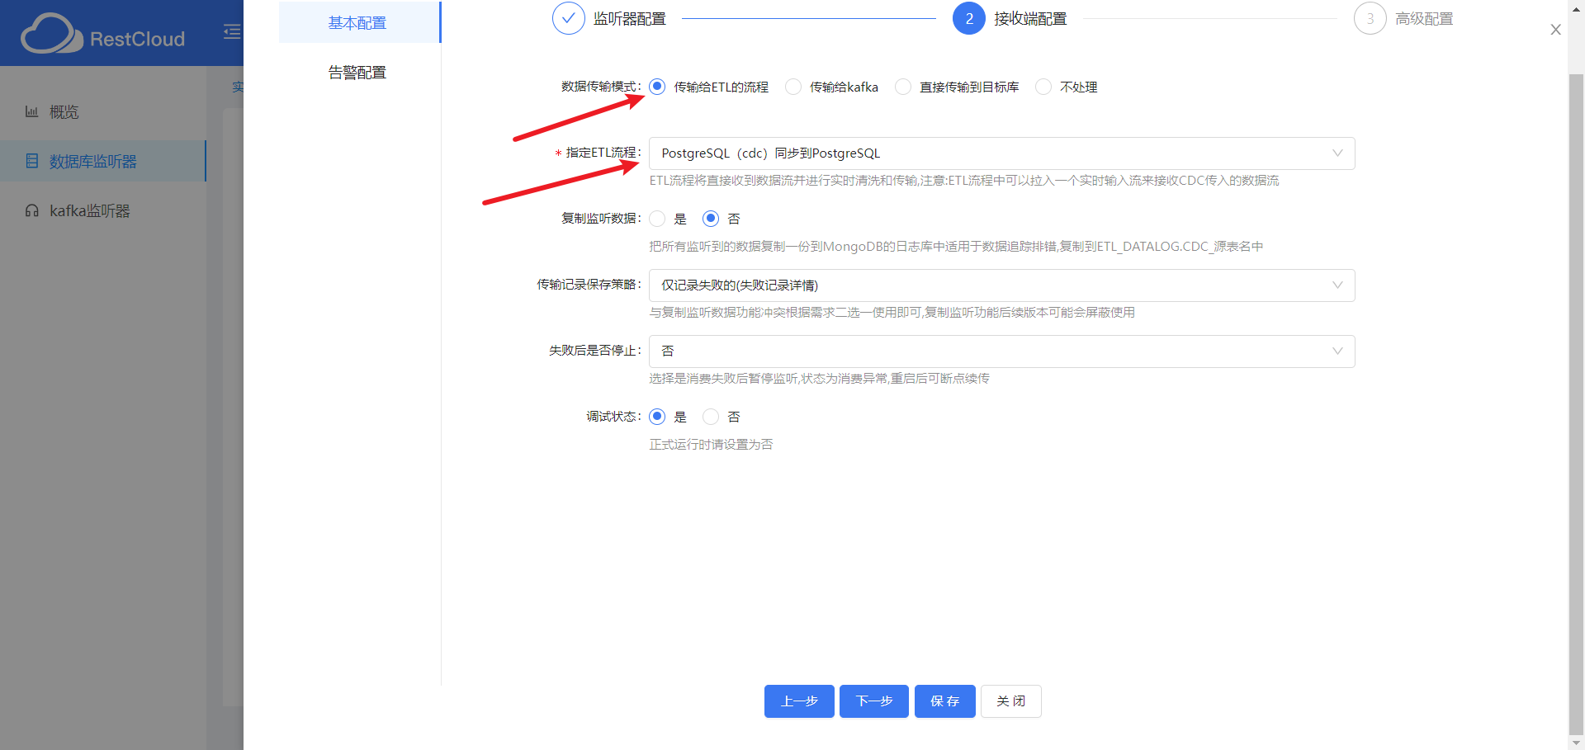
Task: Click the step 2 number circle
Action: 968,18
